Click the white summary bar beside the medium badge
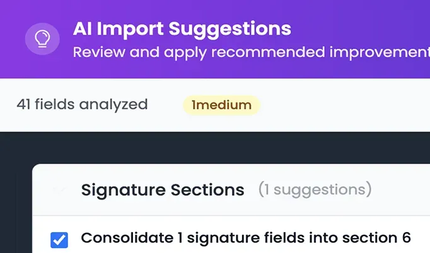Viewport: 430px width, 253px height. 340,105
